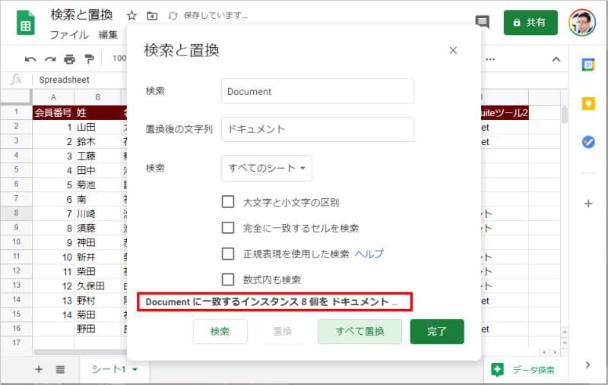608x385 pixels.
Task: Open the 編集 menu
Action: (108, 35)
